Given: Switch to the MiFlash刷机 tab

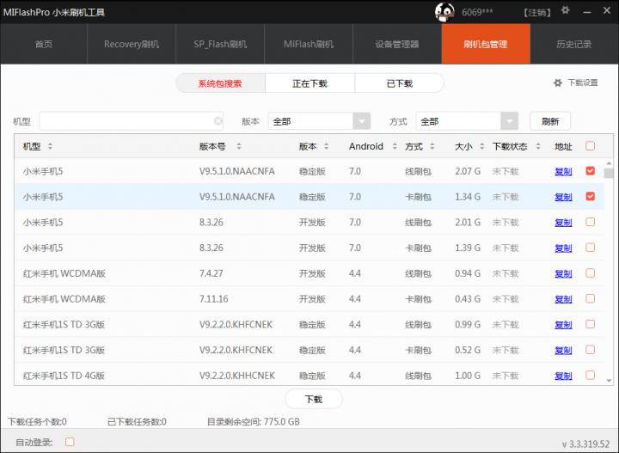Looking at the screenshot, I should pos(309,44).
